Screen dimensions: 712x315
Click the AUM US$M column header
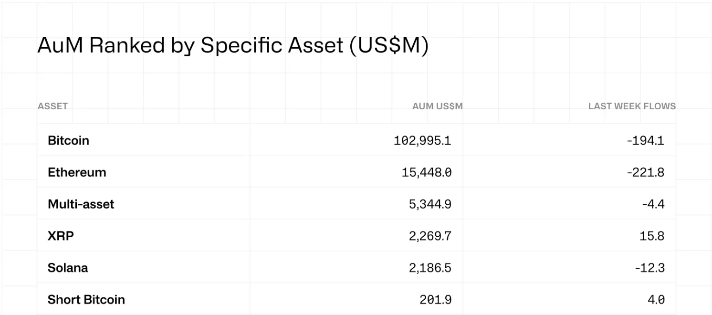pyautogui.click(x=437, y=106)
